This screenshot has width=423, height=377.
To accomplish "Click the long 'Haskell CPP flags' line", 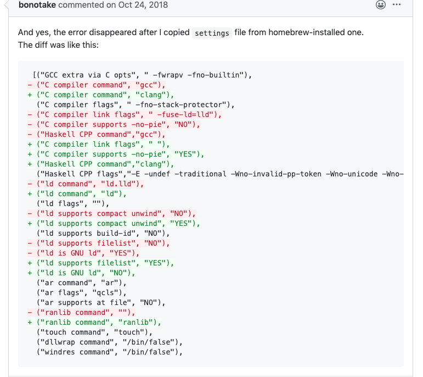I will point(220,174).
